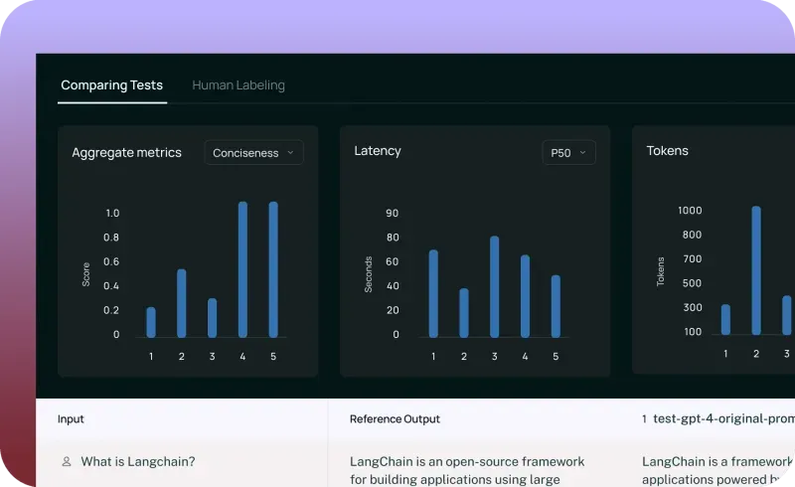795x487 pixels.
Task: Click bar 4 in Aggregate metrics chart
Action: click(x=242, y=269)
